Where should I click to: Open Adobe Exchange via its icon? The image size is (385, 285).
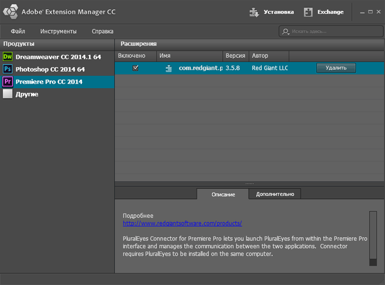coord(308,12)
